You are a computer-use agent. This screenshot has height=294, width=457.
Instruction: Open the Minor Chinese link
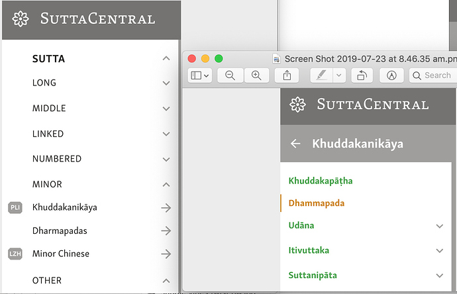[61, 254]
